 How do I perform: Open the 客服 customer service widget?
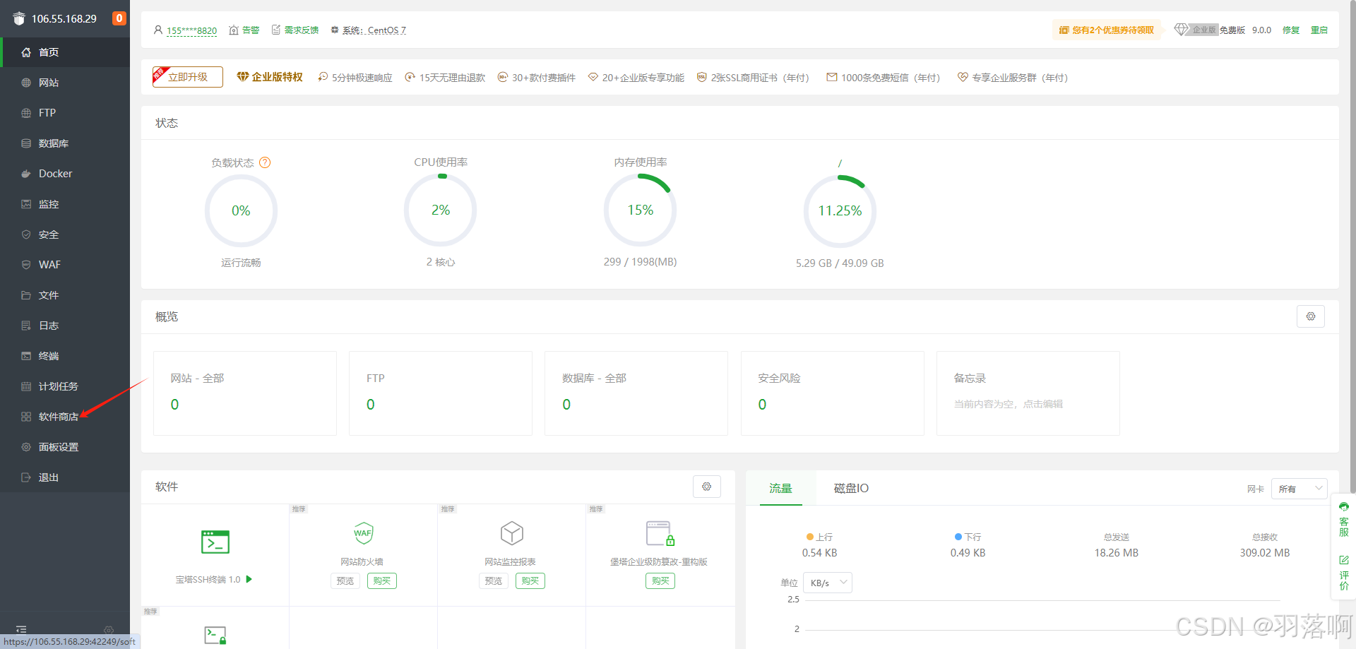click(1343, 520)
